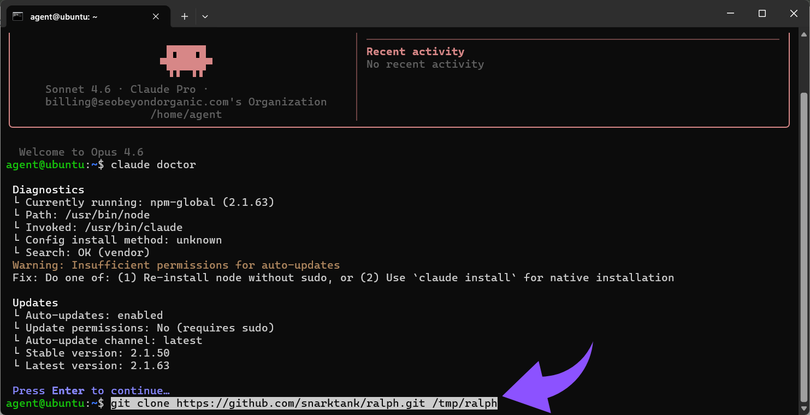Click the new tab plus icon
This screenshot has height=415, width=810.
[x=184, y=16]
